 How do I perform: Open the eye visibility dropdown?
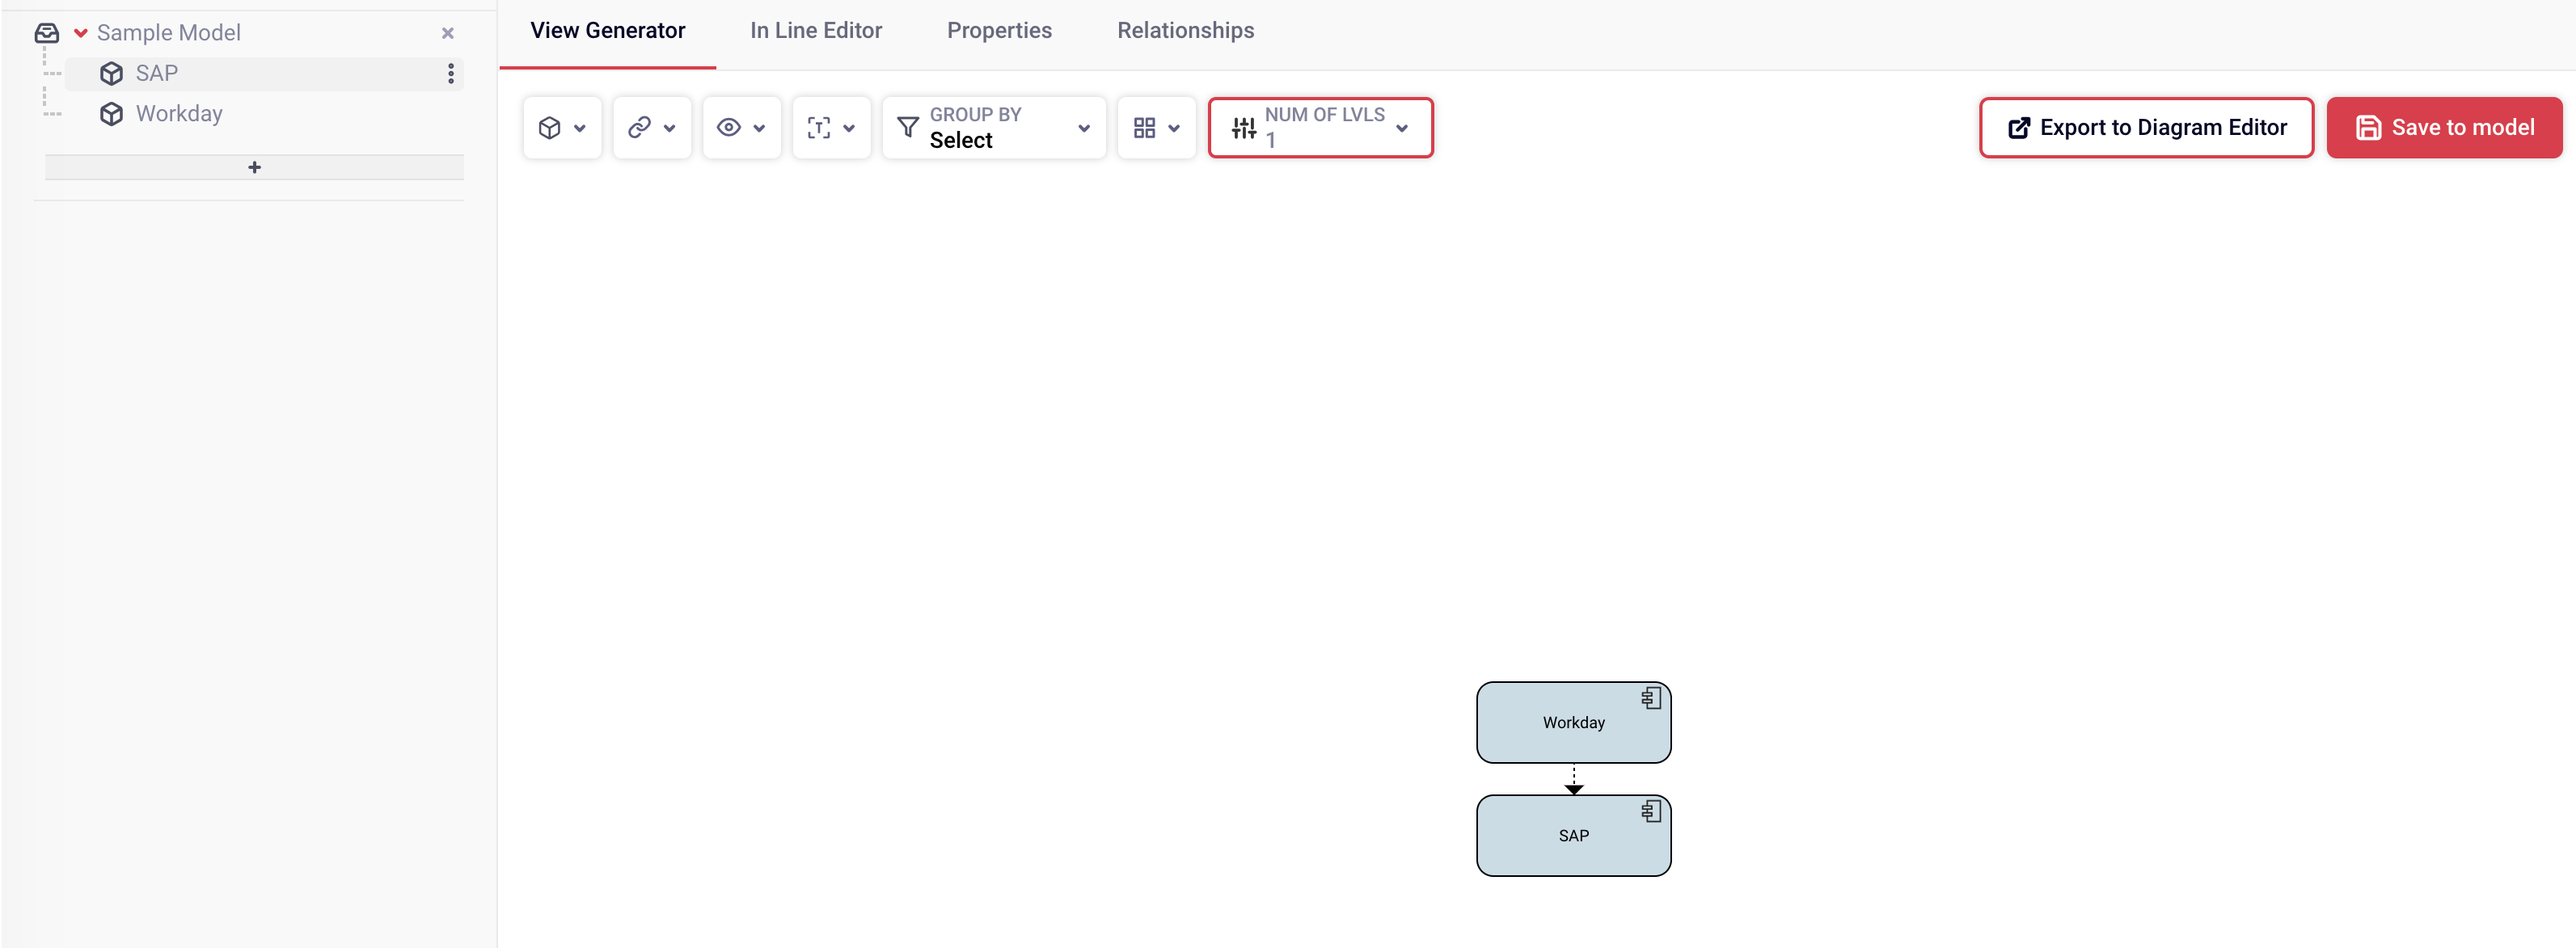click(x=742, y=127)
